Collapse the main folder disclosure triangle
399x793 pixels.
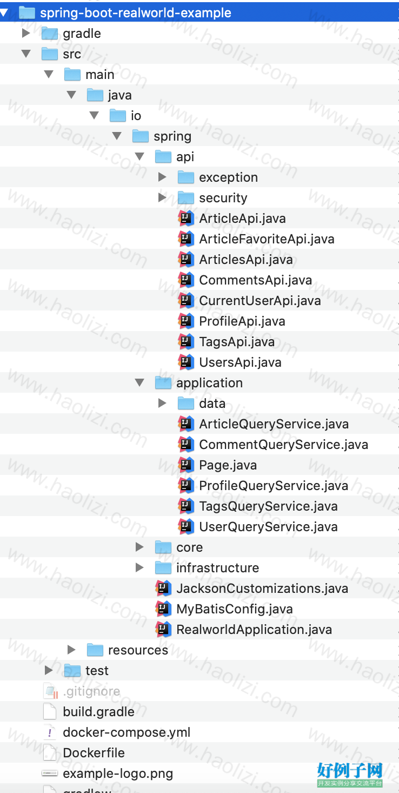click(49, 74)
